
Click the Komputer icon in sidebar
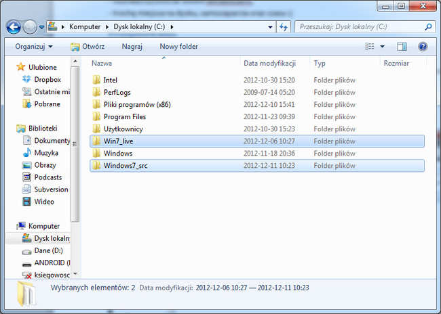[x=21, y=226]
